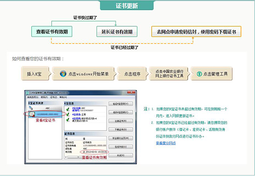Click the 修改K宝密码(C) button

click(x=121, y=112)
